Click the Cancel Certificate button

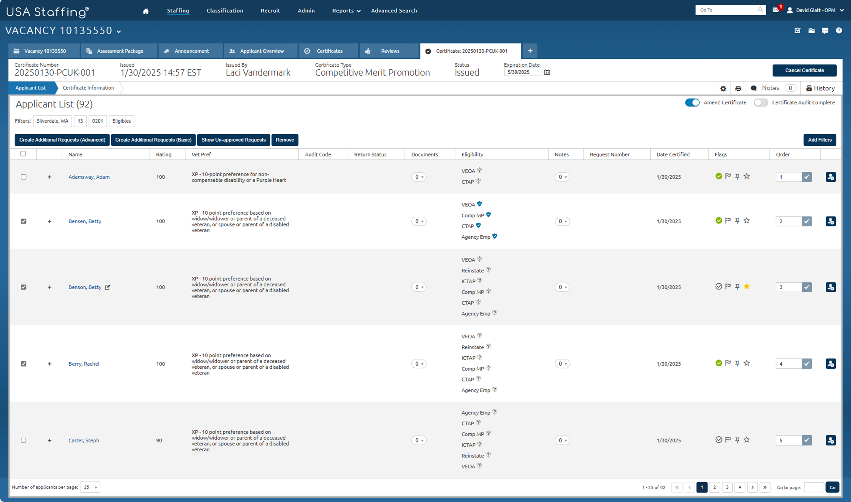tap(804, 70)
